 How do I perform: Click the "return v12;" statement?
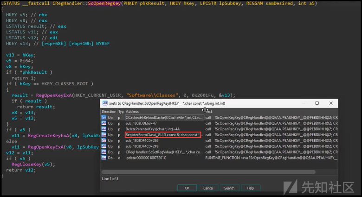[21, 170]
